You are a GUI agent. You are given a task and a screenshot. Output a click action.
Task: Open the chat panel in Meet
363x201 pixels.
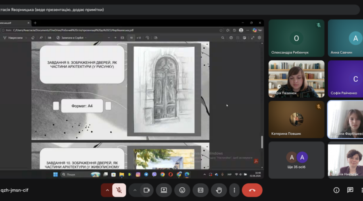(350, 190)
